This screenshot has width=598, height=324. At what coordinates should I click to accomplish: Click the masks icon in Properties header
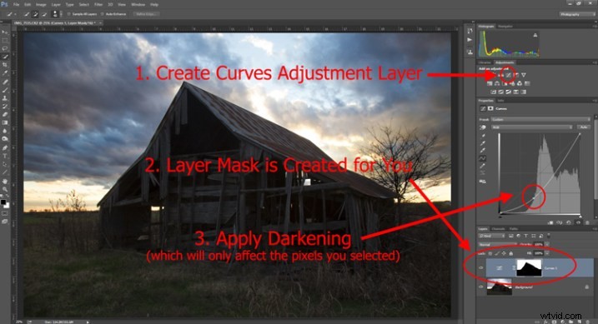pos(490,108)
